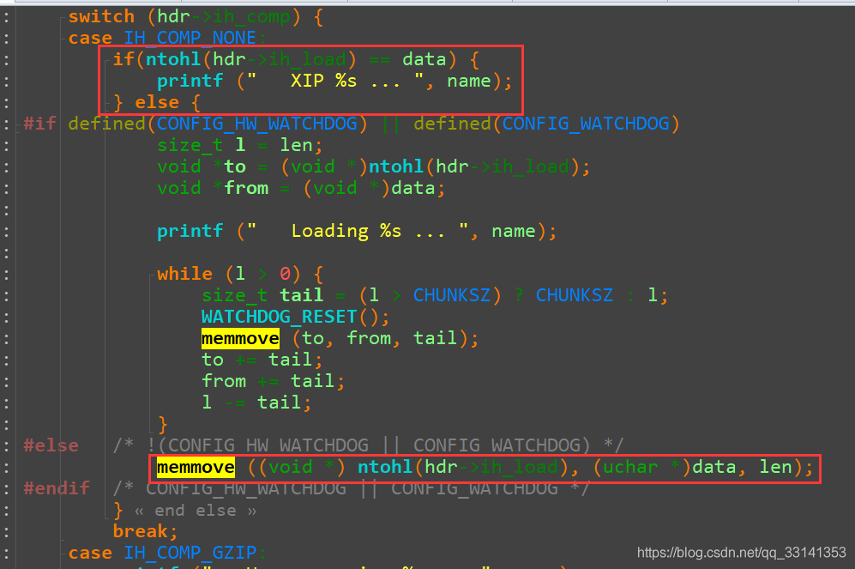Click highlighted memmove in "(to, from, tail)" call
The width and height of the screenshot is (855, 569).
[240, 338]
